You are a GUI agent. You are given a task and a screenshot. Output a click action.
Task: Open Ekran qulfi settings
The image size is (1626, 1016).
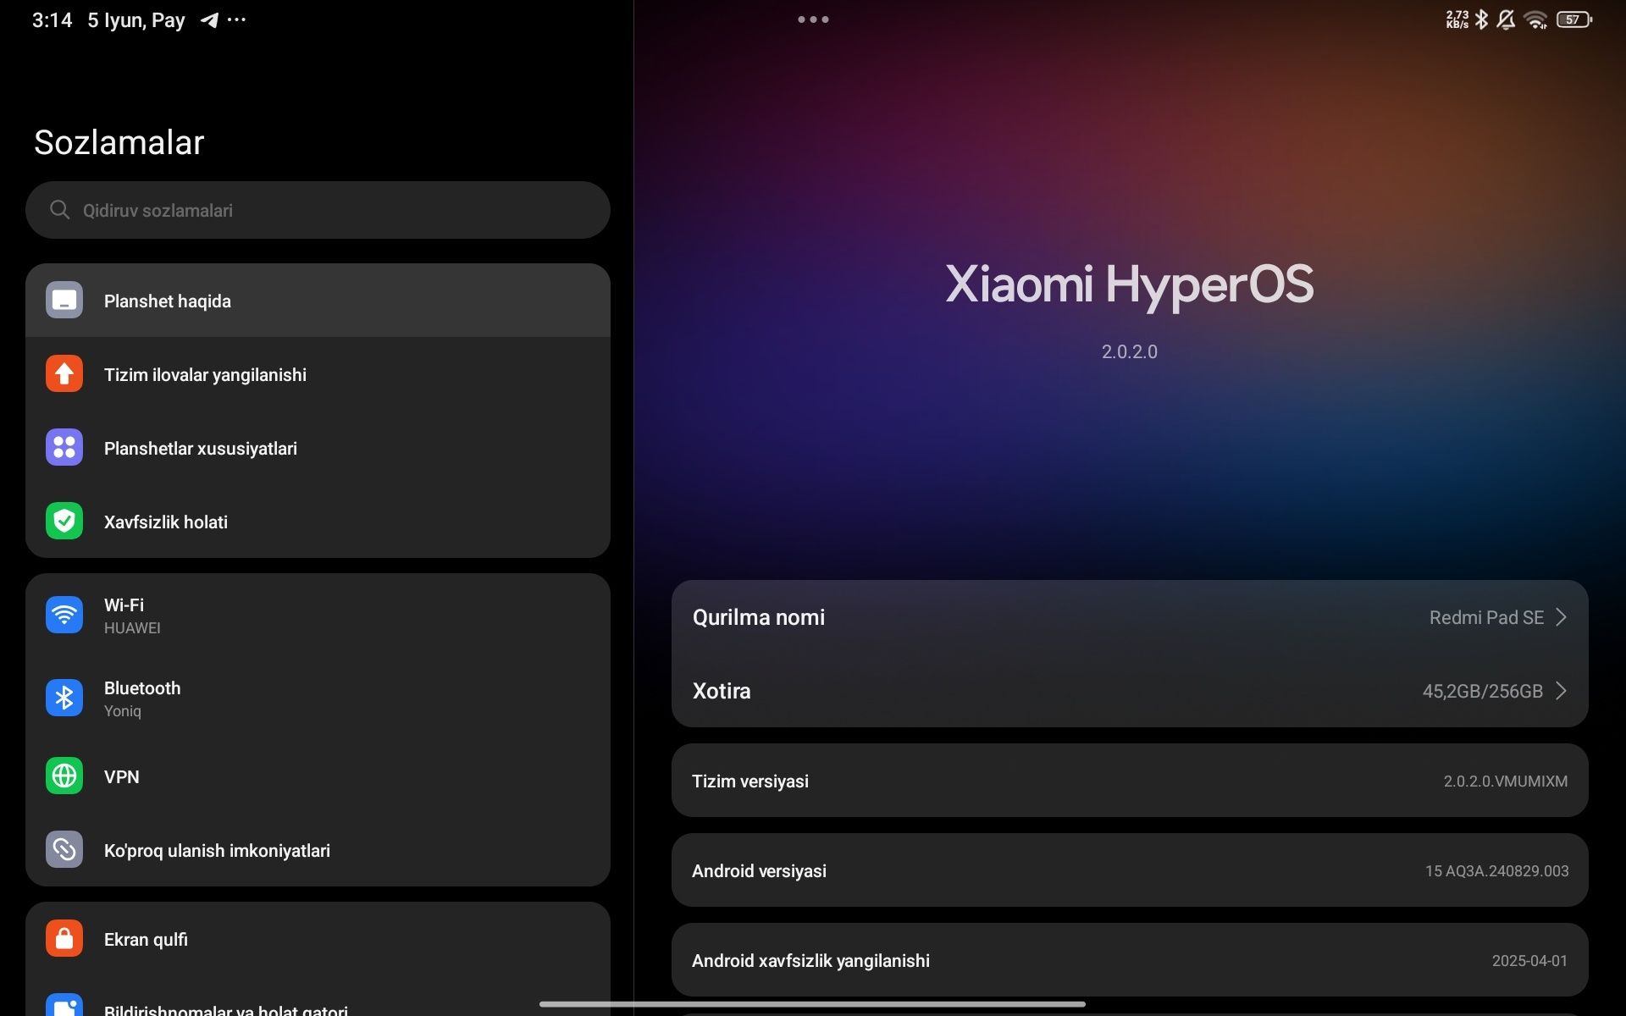pyautogui.click(x=318, y=939)
